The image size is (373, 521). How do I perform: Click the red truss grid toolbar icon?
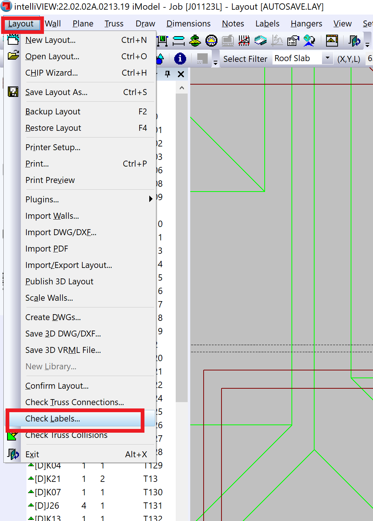pos(244,40)
